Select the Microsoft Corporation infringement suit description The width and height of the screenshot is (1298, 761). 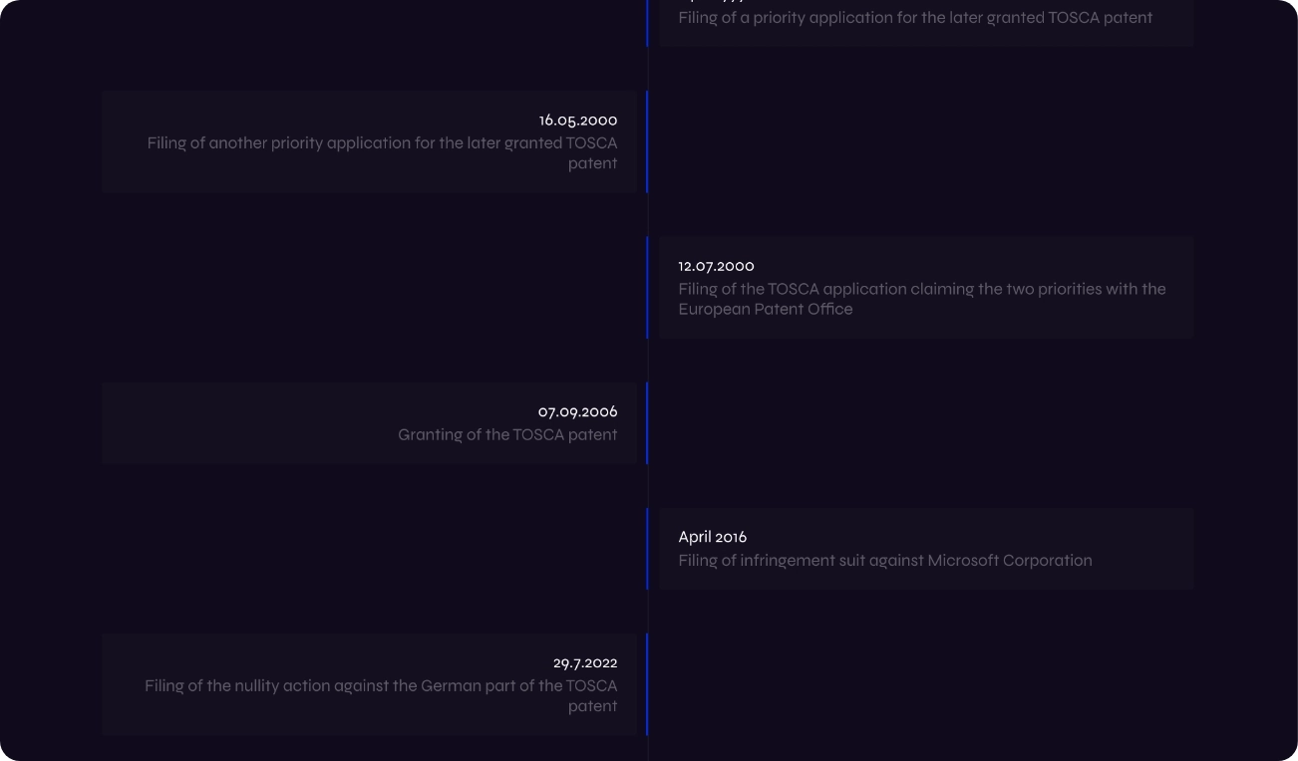[884, 561]
